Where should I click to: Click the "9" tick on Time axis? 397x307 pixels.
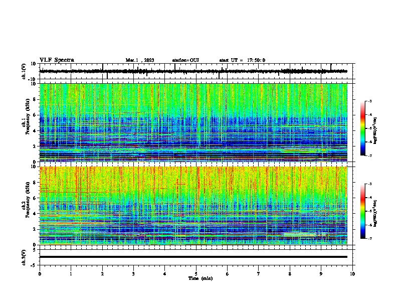321,274
